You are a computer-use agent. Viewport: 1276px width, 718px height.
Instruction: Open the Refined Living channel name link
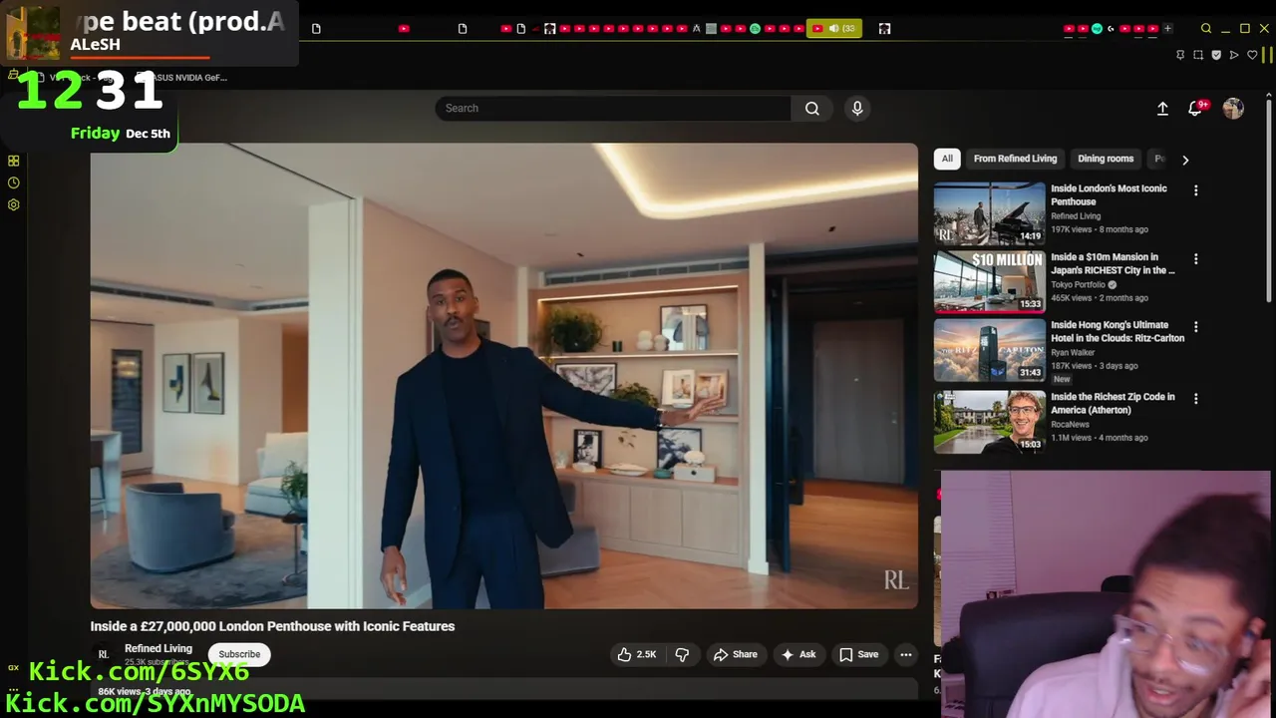pos(159,648)
